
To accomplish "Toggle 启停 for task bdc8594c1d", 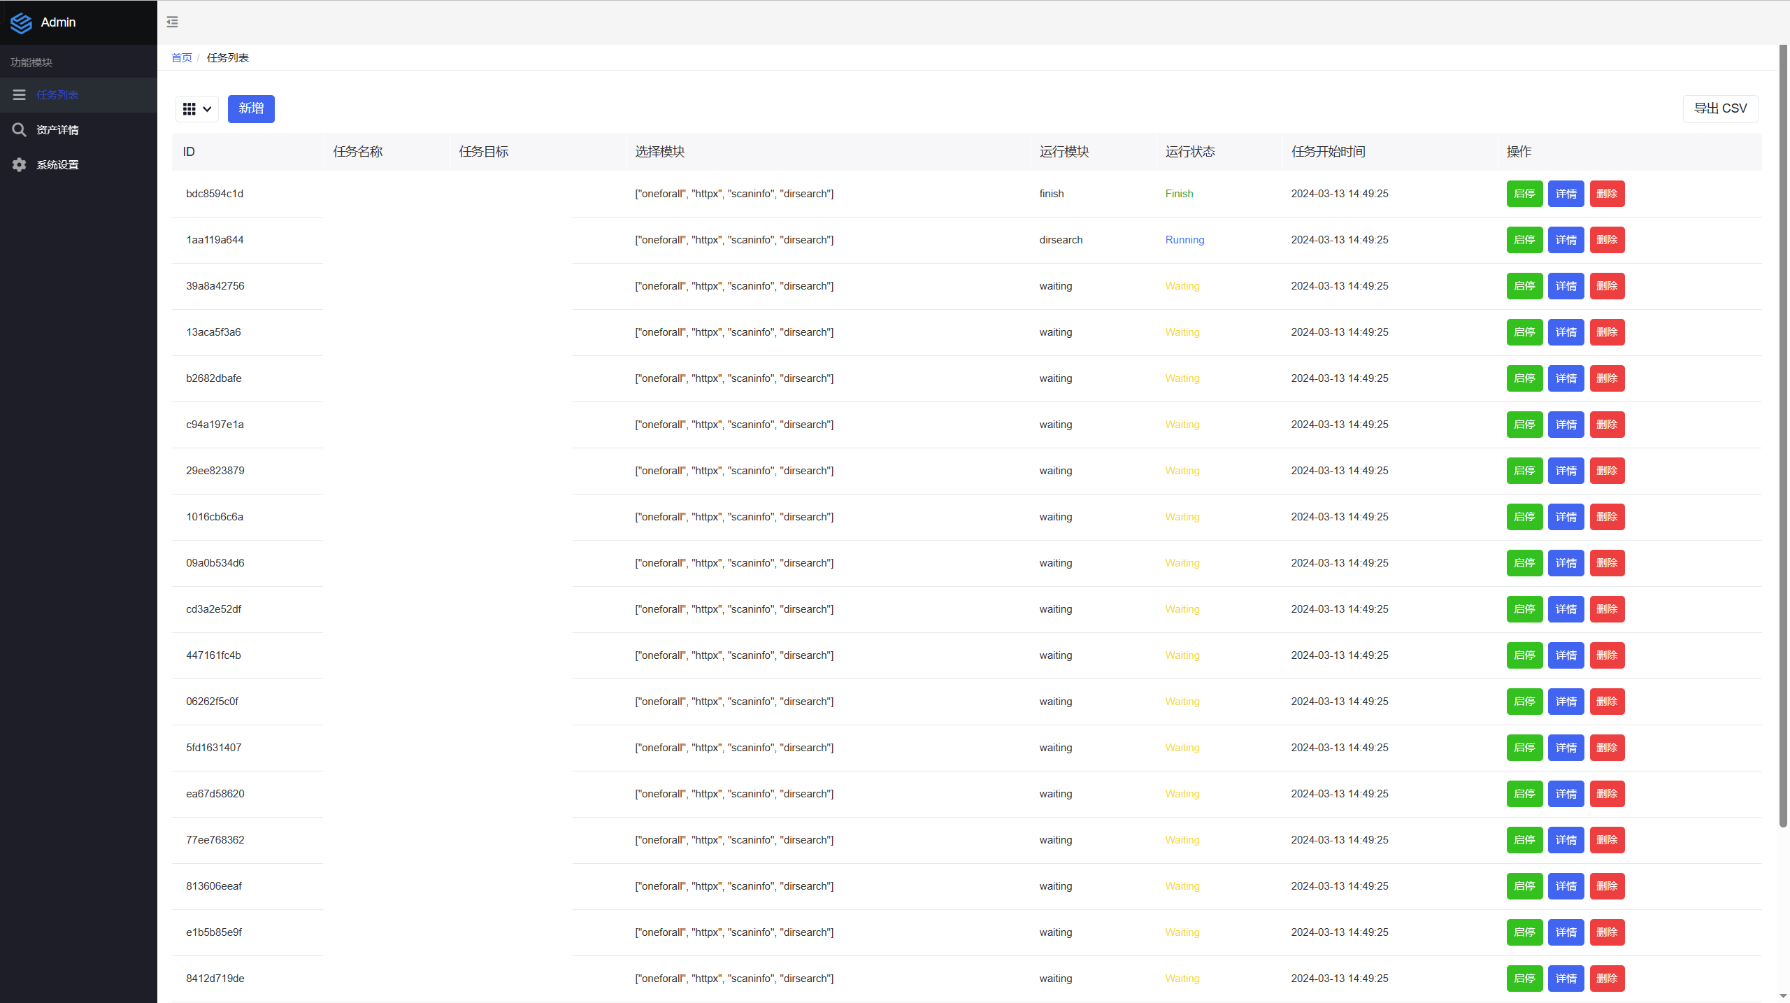I will click(1524, 194).
